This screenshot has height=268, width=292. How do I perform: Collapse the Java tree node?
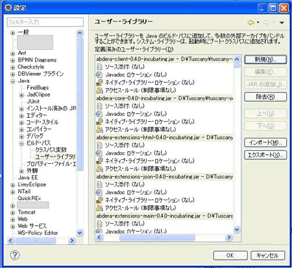(13, 81)
